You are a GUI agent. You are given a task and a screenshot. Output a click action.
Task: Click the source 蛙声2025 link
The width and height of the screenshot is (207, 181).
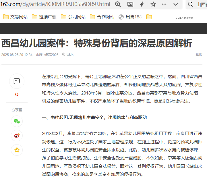pyautogui.click(x=51, y=55)
